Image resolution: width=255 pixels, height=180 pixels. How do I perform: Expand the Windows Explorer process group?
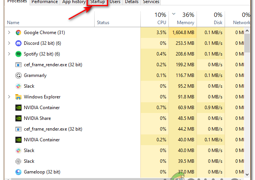point(9,97)
